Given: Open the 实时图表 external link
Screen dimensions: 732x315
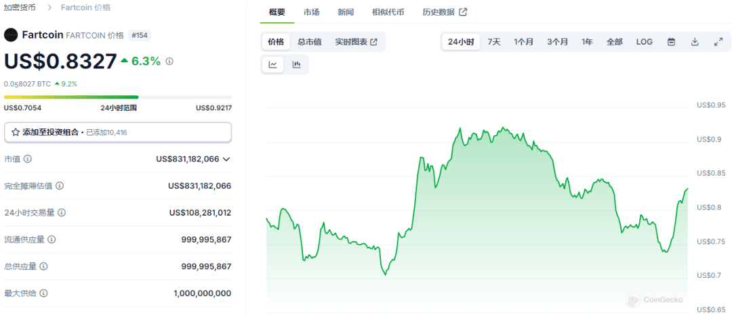Looking at the screenshot, I should pos(356,42).
